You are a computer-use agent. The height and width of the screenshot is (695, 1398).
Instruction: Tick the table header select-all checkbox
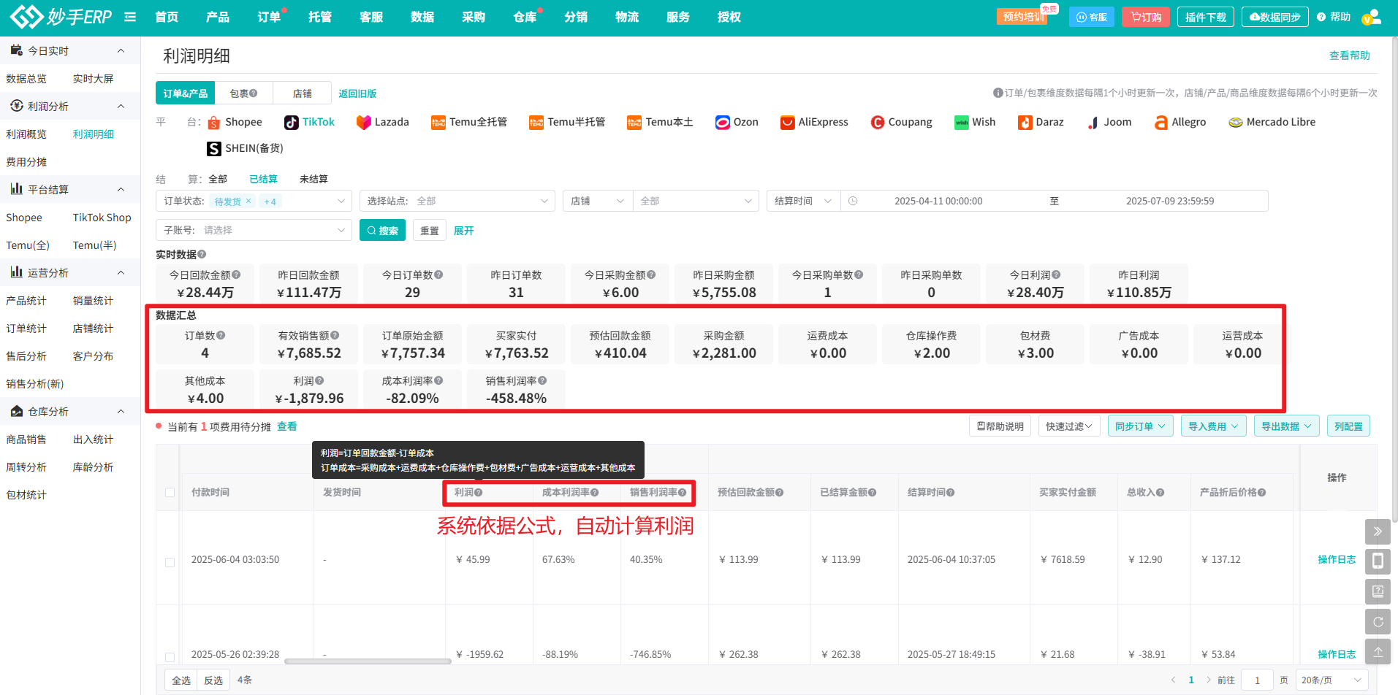(170, 493)
